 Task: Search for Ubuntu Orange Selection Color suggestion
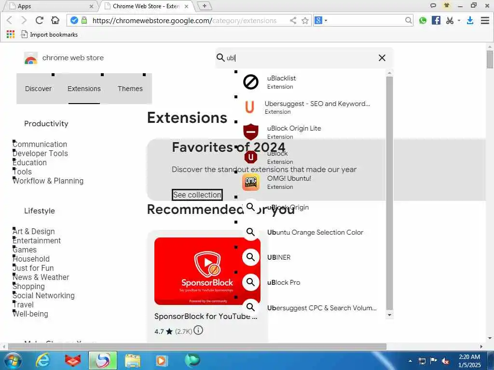point(310,232)
